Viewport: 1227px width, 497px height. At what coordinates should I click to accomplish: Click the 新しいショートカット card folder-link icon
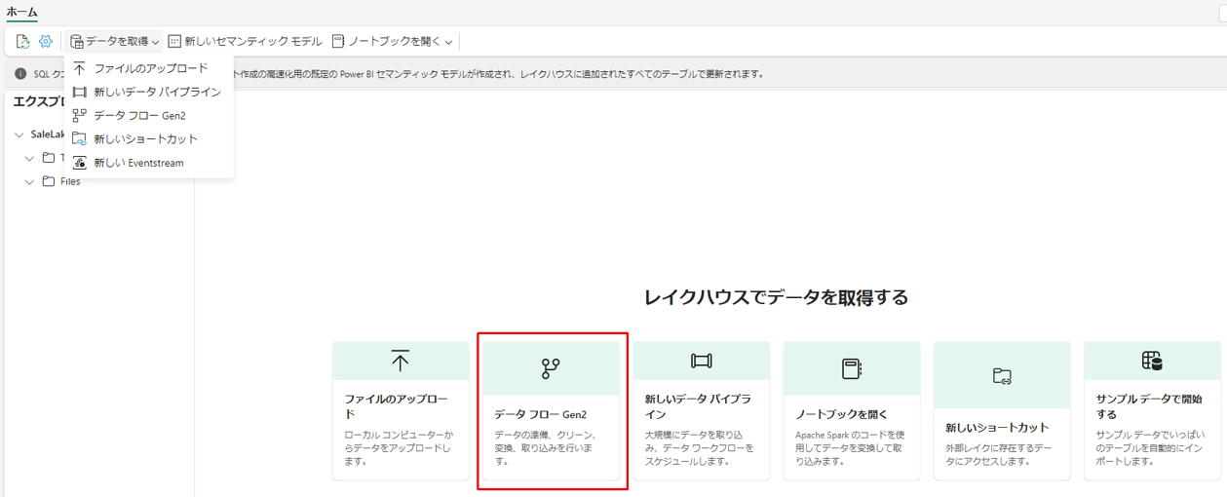[x=1002, y=375]
